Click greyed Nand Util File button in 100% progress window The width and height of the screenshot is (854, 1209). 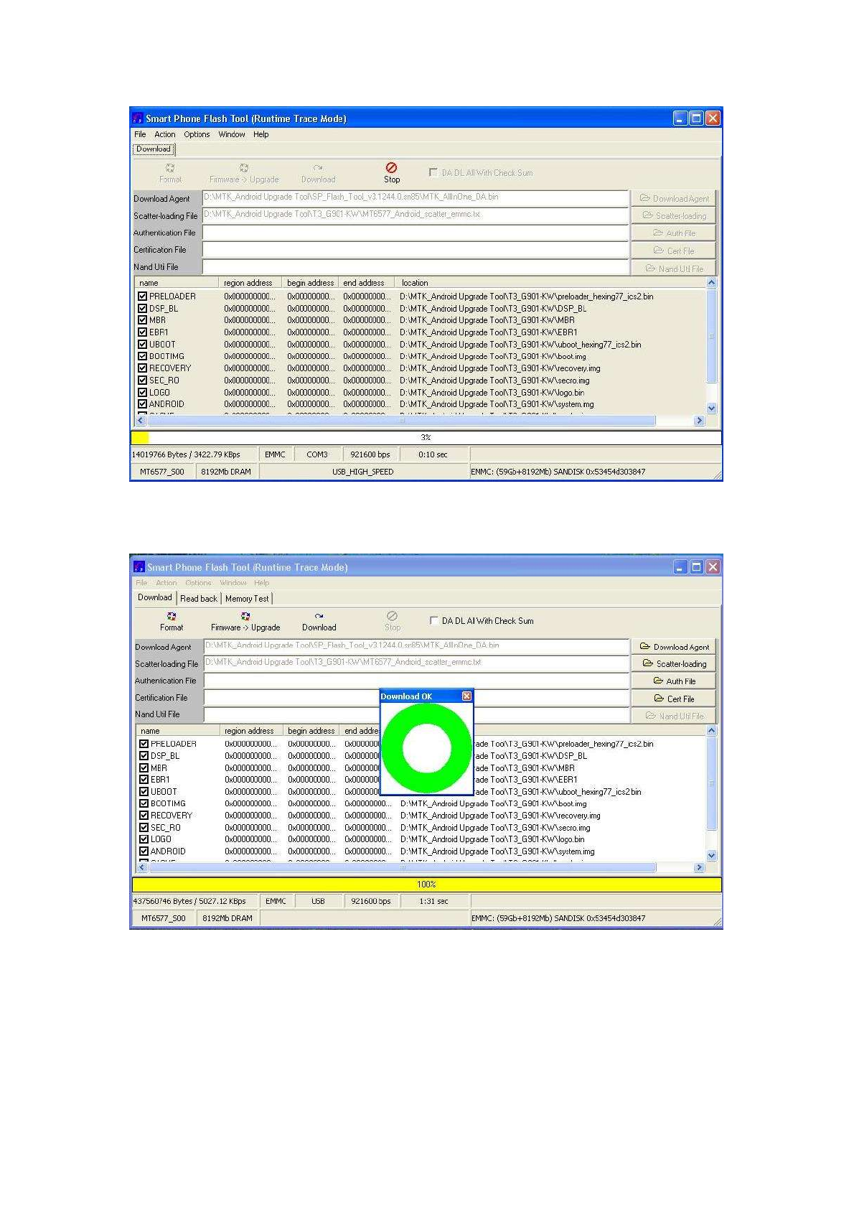[x=674, y=716]
